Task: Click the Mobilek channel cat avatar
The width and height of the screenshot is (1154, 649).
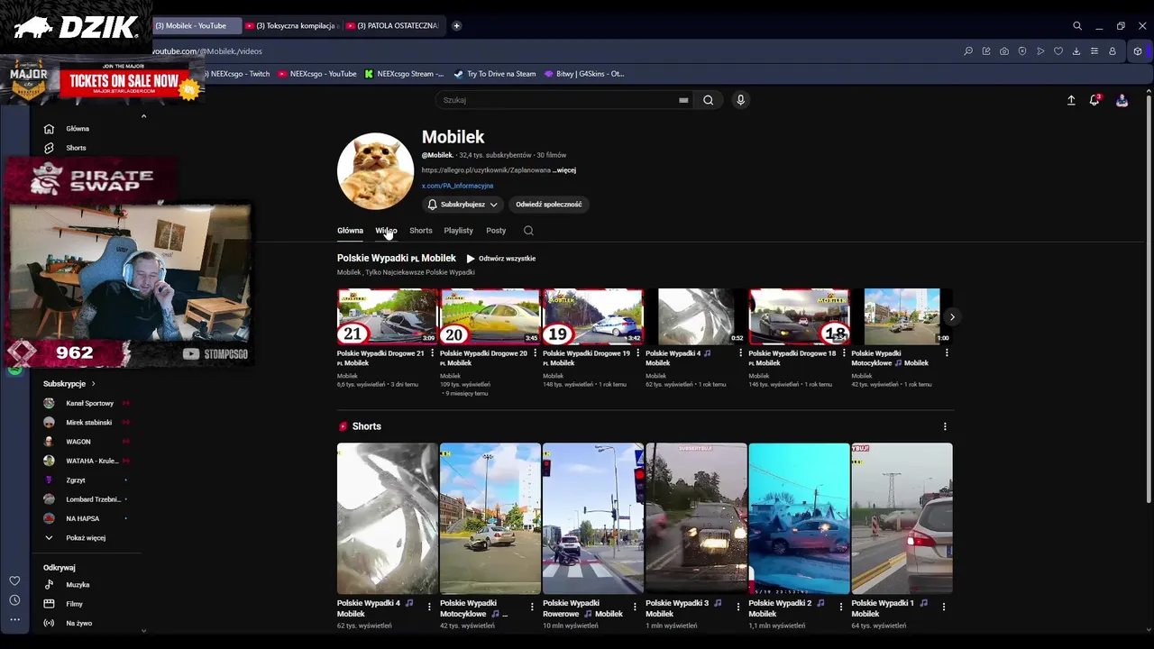Action: pyautogui.click(x=376, y=171)
